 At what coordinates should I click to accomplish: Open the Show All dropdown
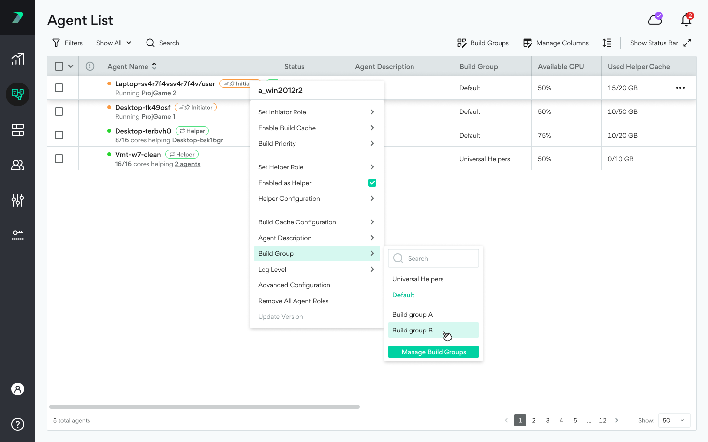pos(114,43)
